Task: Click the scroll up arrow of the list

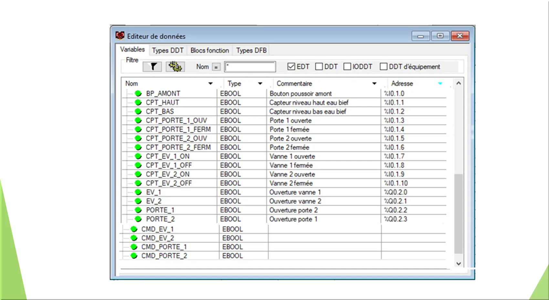Action: [459, 83]
